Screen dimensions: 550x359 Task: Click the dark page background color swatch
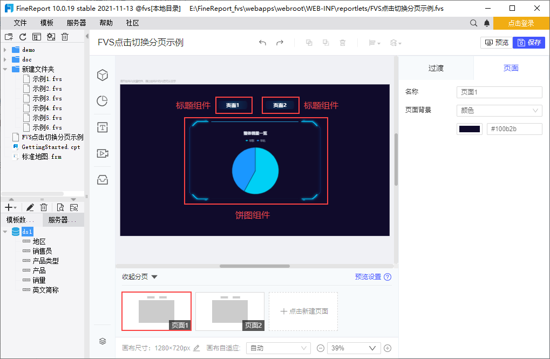pyautogui.click(x=470, y=129)
